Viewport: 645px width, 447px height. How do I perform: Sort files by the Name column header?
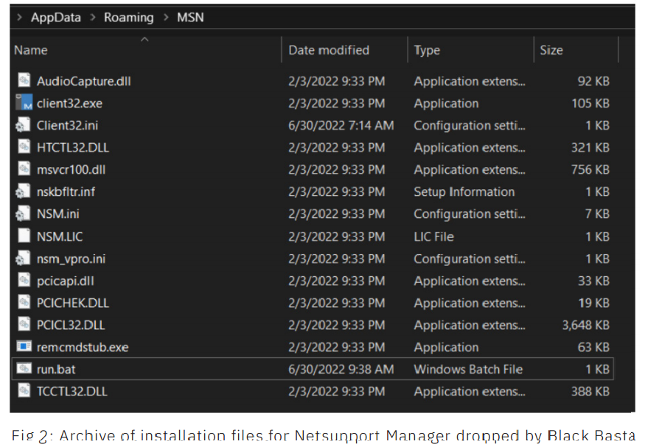click(x=31, y=50)
